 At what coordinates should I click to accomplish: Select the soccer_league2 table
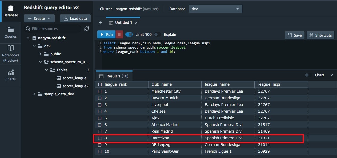click(75, 86)
